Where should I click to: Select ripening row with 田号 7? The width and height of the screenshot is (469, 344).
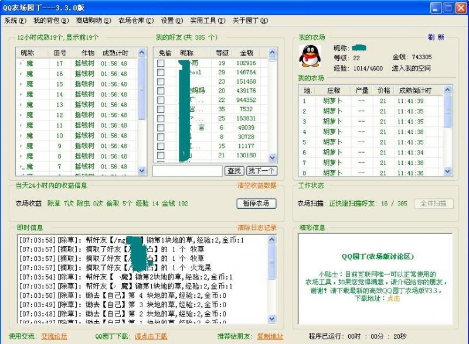[x=77, y=166]
